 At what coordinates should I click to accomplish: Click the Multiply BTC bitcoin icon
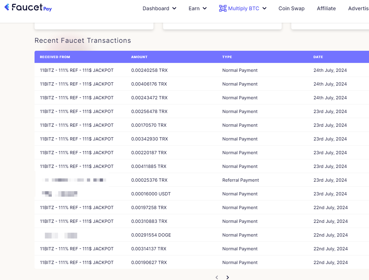pos(223,8)
